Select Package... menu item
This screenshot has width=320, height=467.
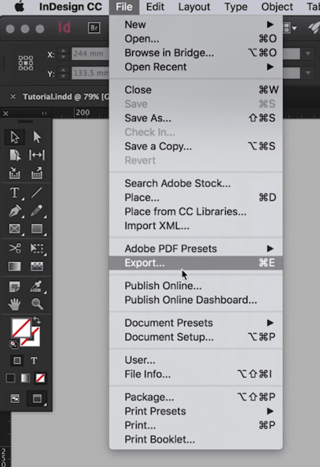(195, 397)
